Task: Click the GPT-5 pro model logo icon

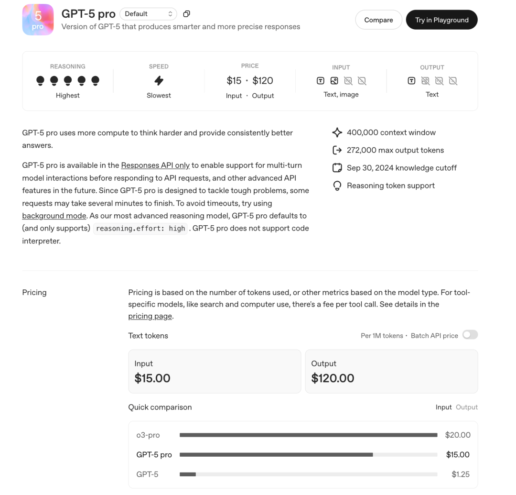Action: click(x=38, y=20)
